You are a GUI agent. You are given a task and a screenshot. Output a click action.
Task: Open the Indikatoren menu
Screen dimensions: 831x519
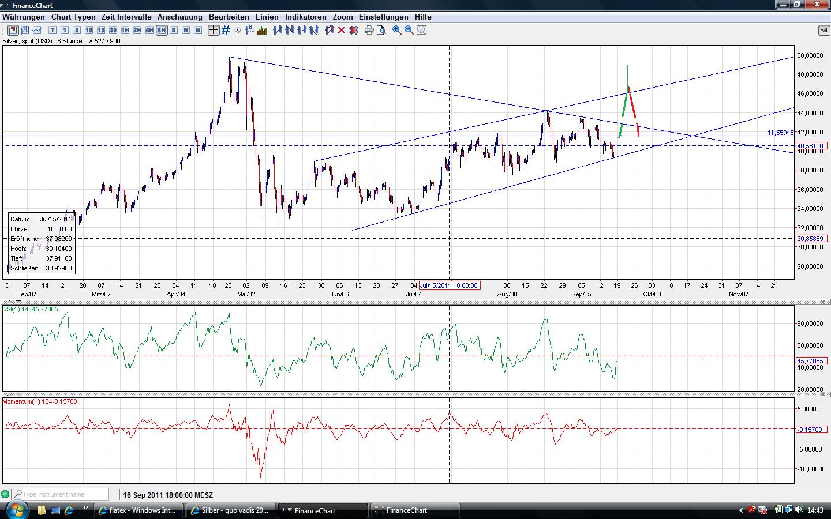pos(305,17)
